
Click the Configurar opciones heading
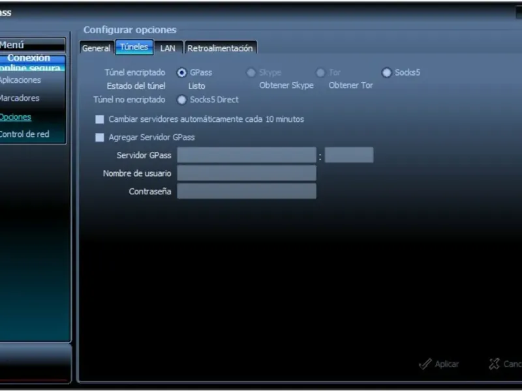(x=130, y=30)
